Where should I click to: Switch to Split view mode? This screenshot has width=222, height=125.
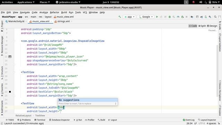[202, 26]
